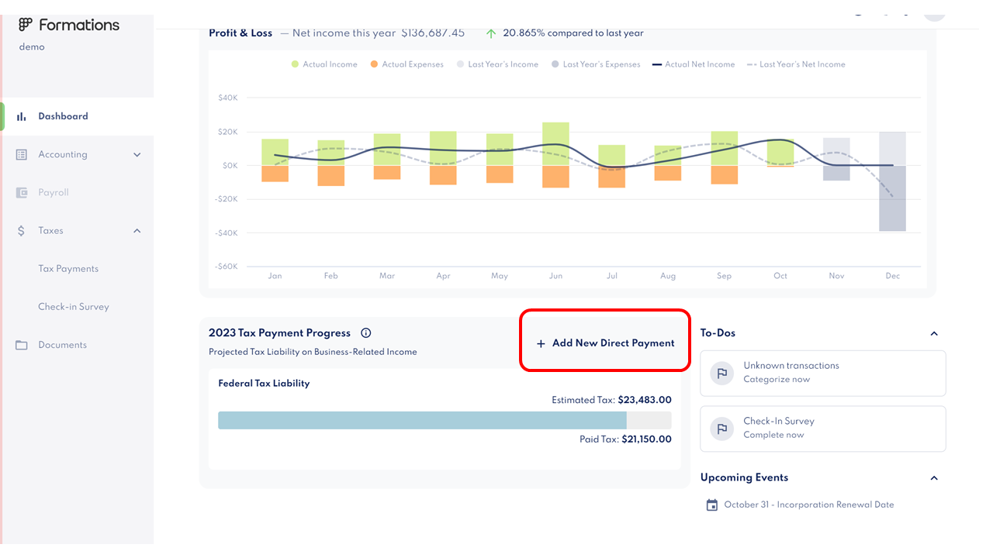Click the green up arrow growth indicator
Screen dimensions: 993x558
click(490, 33)
